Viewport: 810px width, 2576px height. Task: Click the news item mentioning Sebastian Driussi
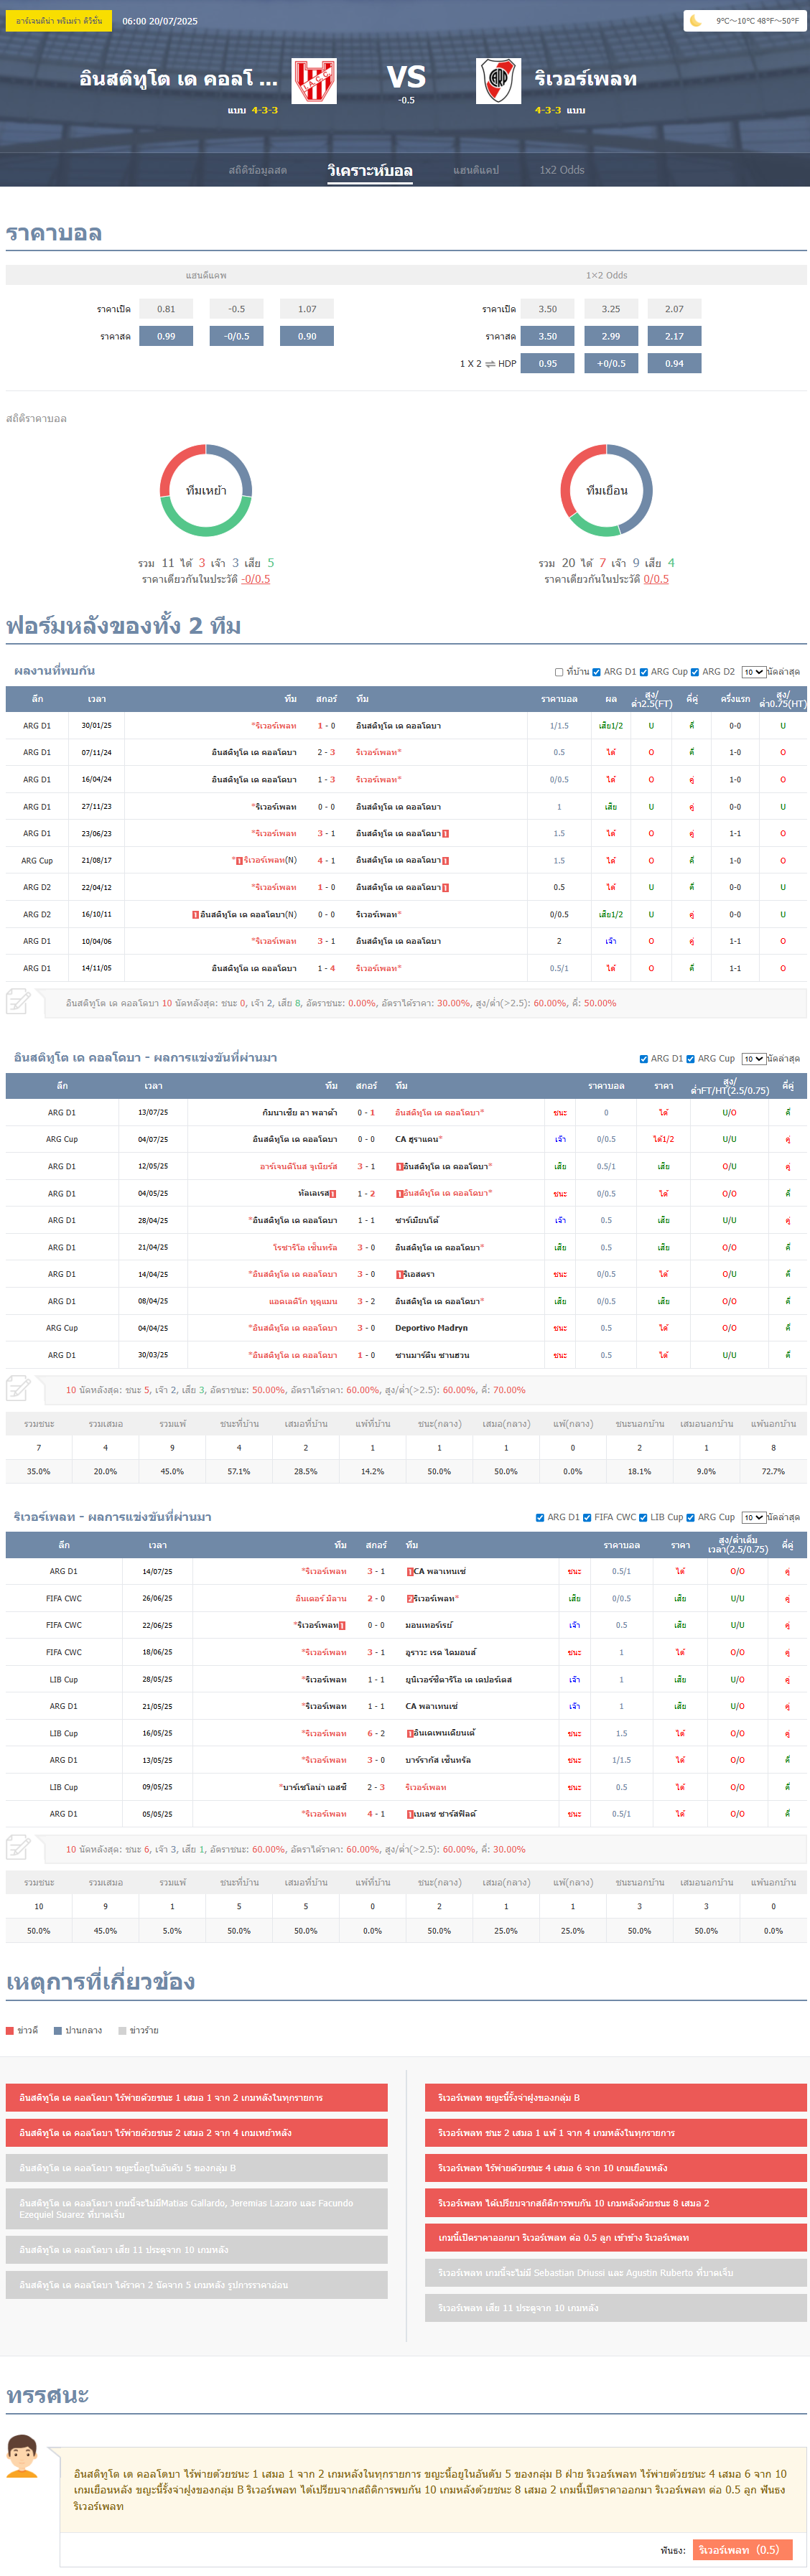pyautogui.click(x=616, y=2272)
